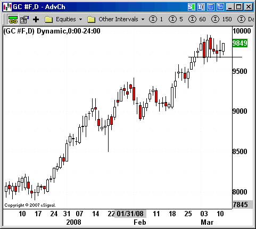Click the highlighted 01/31/08 date label
256x229 pixels.
click(x=130, y=214)
